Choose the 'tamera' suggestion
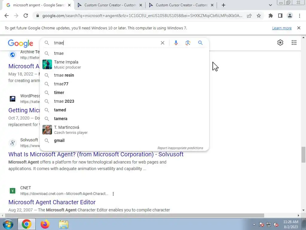 124,119
